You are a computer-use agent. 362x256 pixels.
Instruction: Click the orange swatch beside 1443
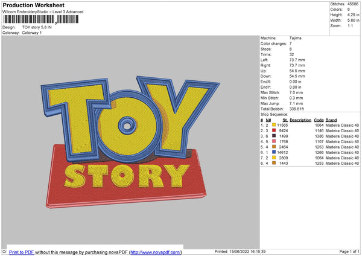274,163
